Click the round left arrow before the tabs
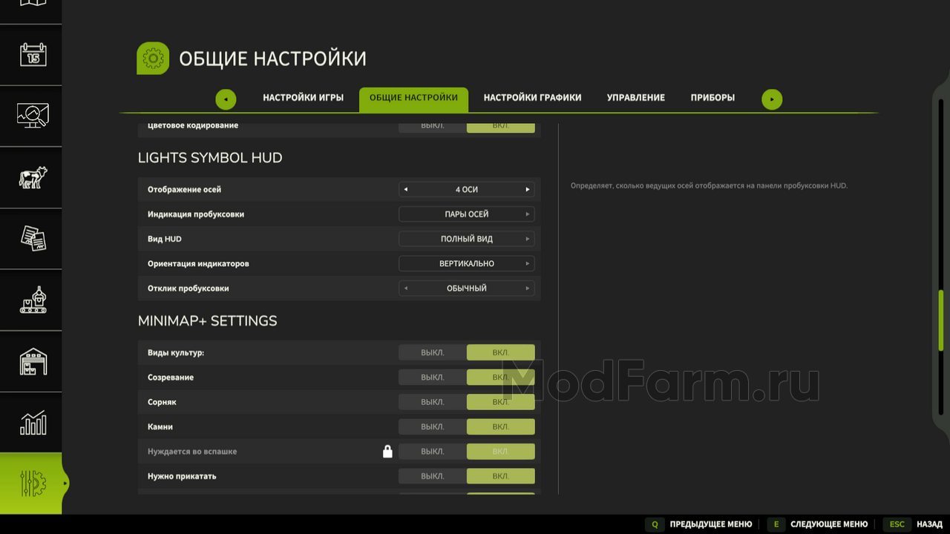The image size is (950, 534). [226, 99]
